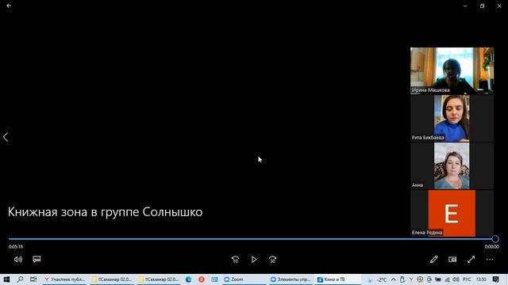508x285 pixels.
Task: Click the battery icon in system tray
Action: (x=438, y=279)
